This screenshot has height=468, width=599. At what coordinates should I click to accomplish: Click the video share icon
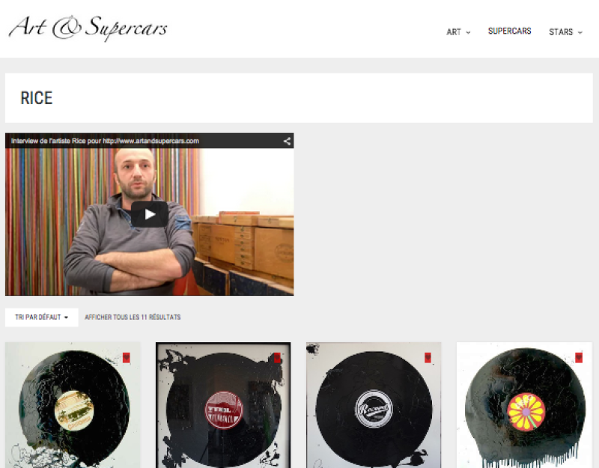point(287,142)
